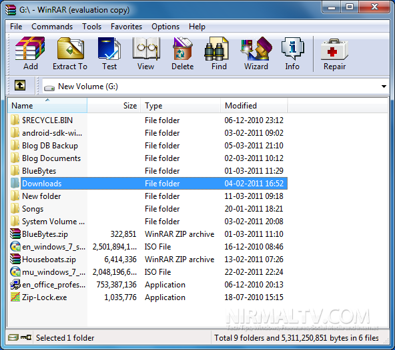395x350 pixels.
Task: Select the en_office_profes installer icon
Action: tap(15, 284)
